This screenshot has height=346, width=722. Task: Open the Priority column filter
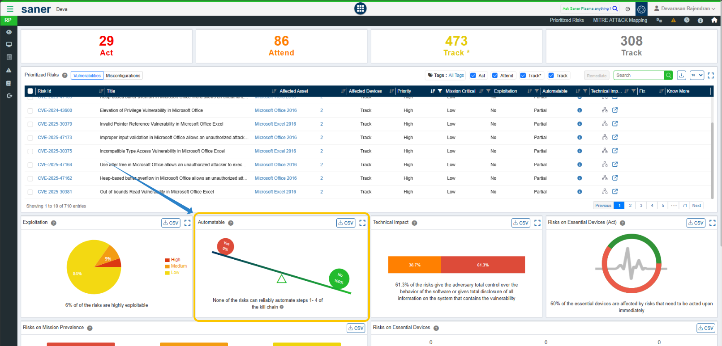point(440,91)
